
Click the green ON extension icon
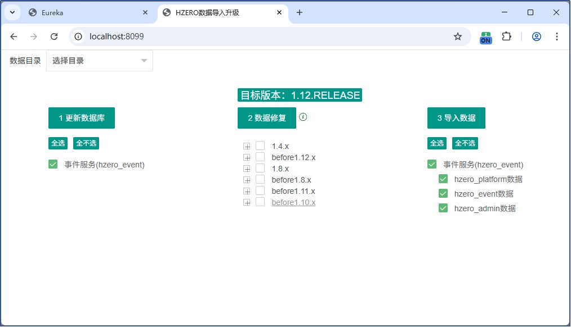pyautogui.click(x=485, y=37)
